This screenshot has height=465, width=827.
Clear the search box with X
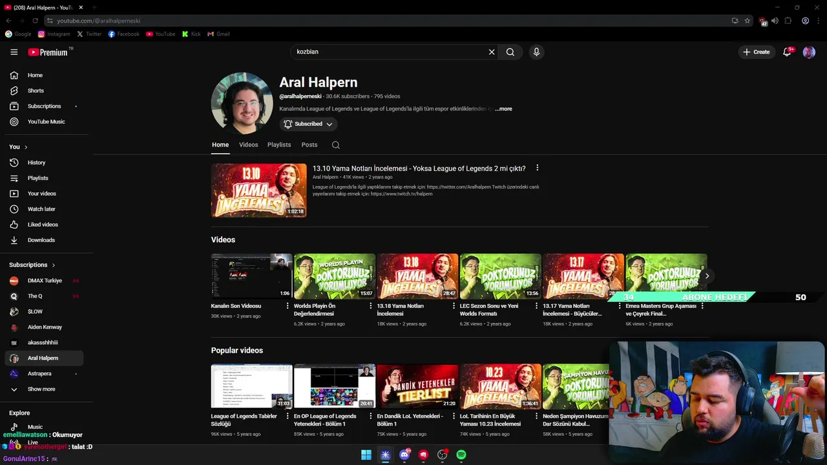(x=492, y=52)
